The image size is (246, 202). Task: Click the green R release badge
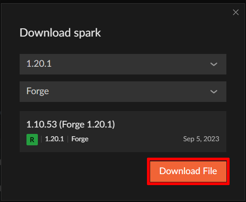click(32, 139)
